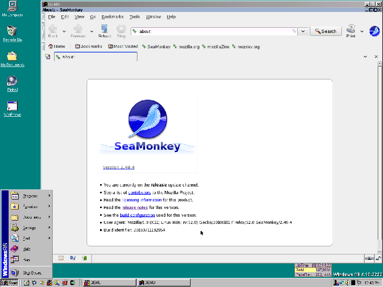Open the Print options dropdown arrow
Image resolution: width=383 pixels, height=287 pixels.
click(362, 31)
